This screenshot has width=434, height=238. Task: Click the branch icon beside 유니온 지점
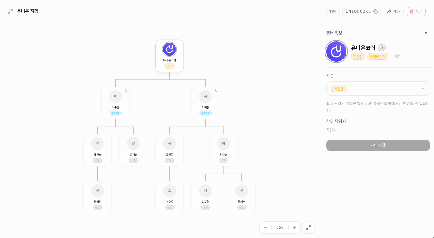[10, 12]
